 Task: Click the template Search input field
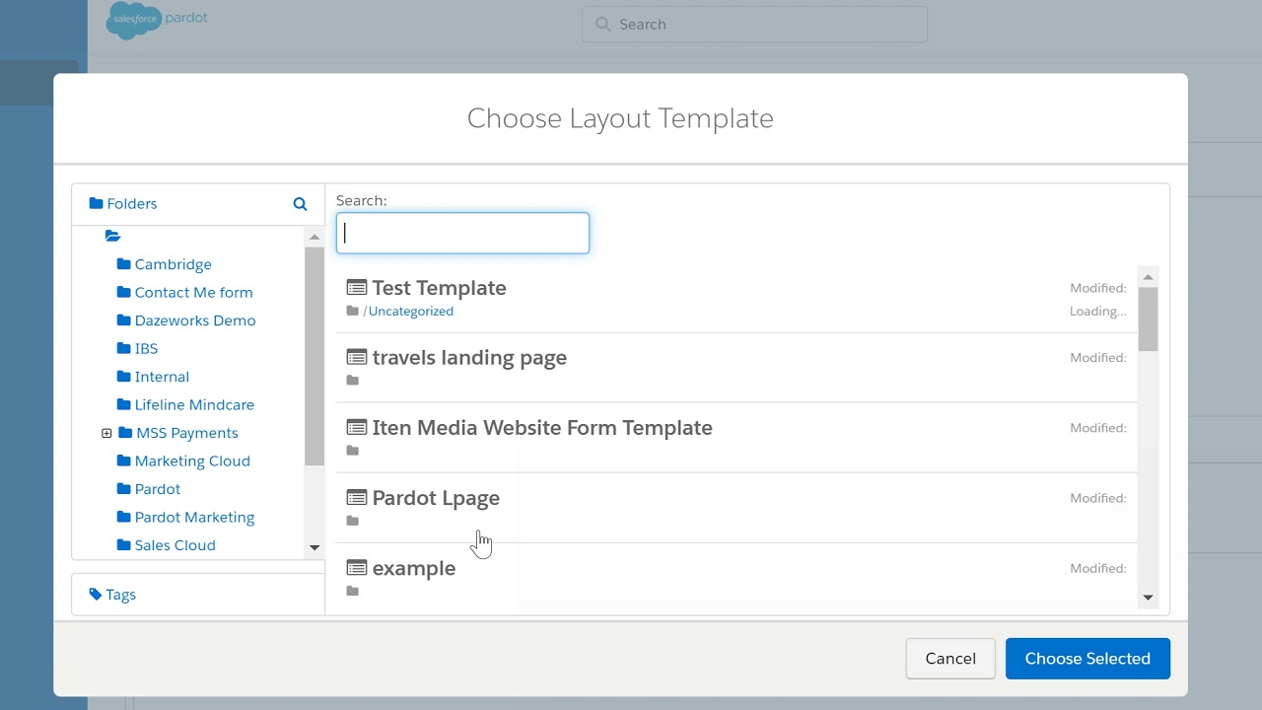pos(462,234)
